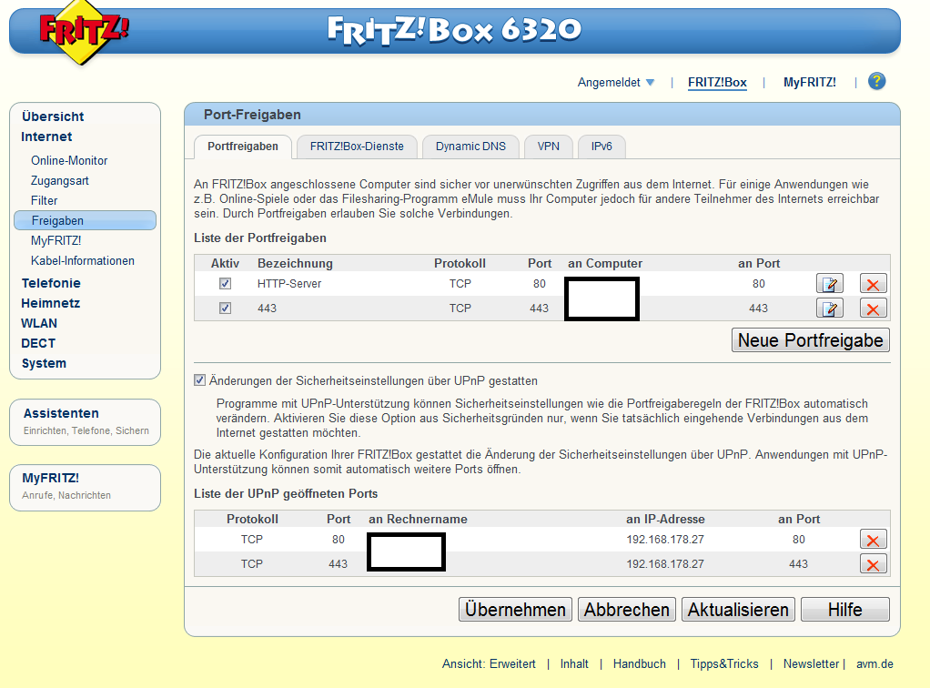Open the Online-Monitor sidebar item
The image size is (930, 688).
69,160
